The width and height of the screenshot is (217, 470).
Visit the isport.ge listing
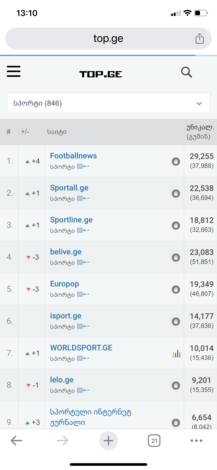(66, 316)
